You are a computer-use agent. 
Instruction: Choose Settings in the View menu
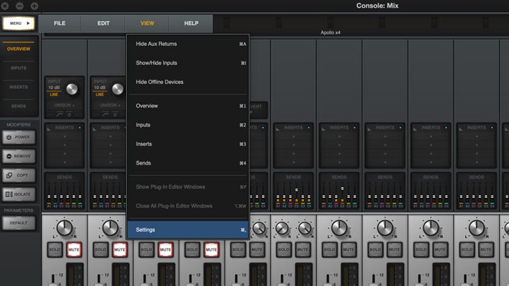click(188, 230)
